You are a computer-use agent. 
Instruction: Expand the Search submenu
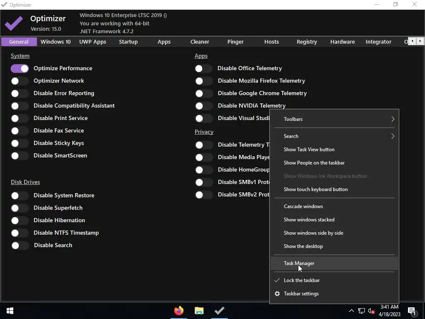click(334, 136)
